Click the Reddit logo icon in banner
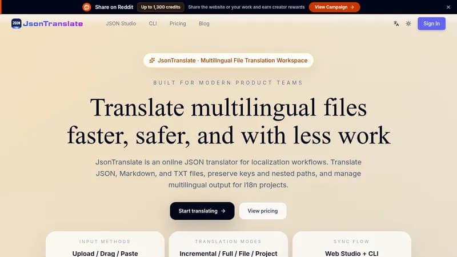 [x=87, y=7]
